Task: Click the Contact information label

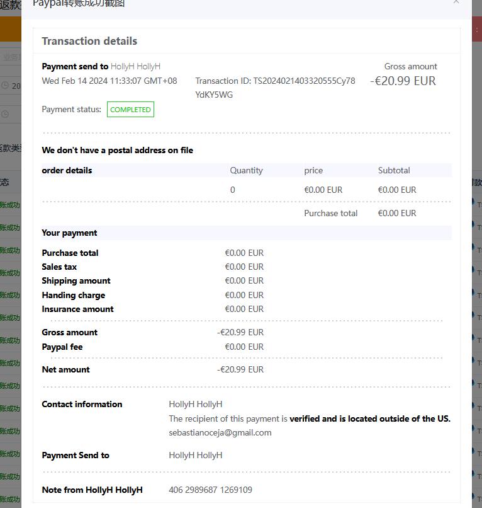Action: (82, 404)
